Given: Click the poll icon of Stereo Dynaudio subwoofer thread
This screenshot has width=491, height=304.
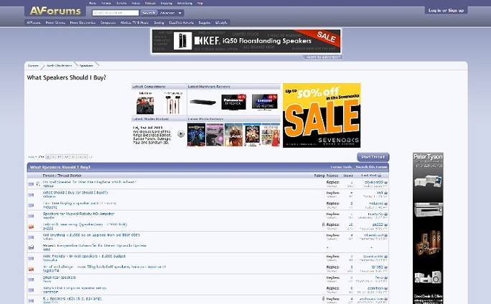Looking at the screenshot, I should pos(31,247).
